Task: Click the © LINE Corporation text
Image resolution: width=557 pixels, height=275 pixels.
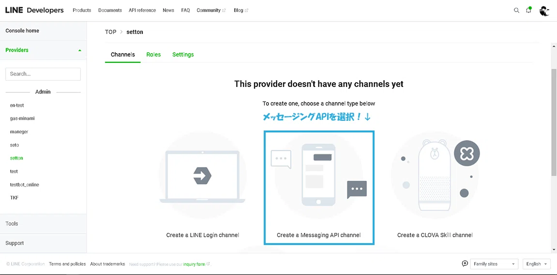Action: 26,264
